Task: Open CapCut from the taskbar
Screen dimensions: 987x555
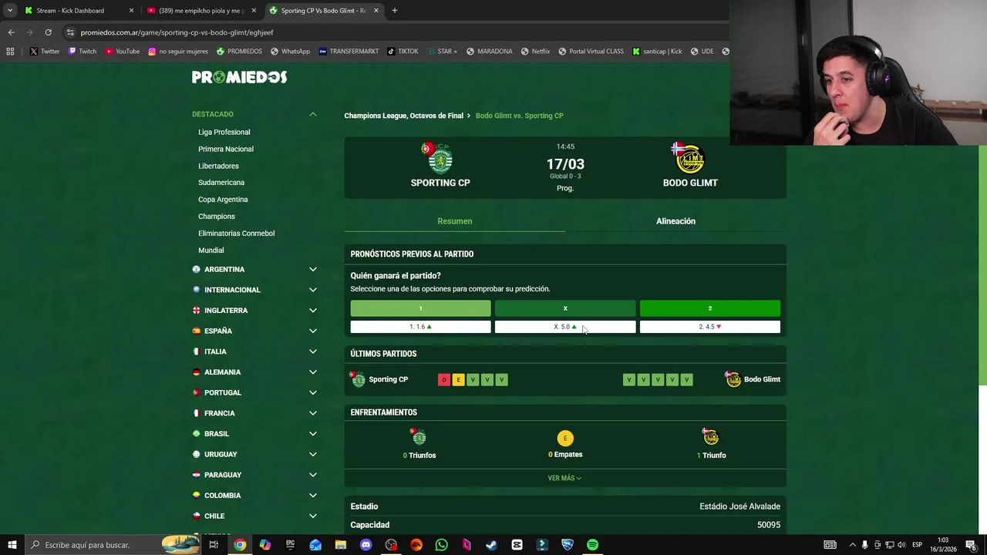Action: tap(517, 545)
